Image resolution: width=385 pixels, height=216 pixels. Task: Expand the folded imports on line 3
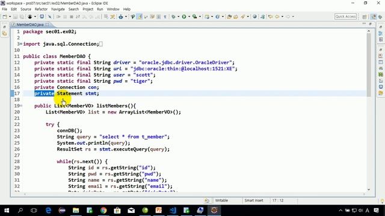[x=21, y=44]
